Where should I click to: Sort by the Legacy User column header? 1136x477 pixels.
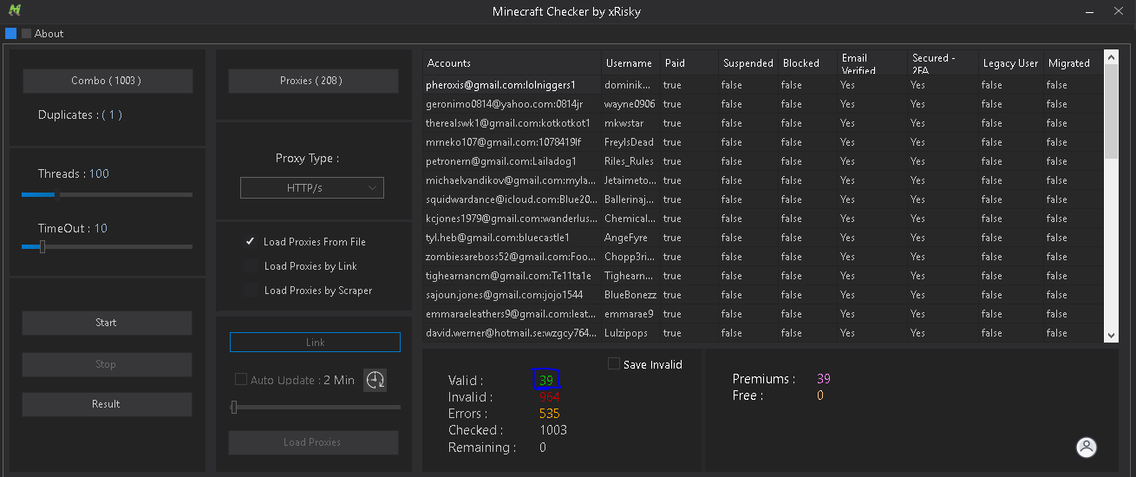(x=1011, y=63)
